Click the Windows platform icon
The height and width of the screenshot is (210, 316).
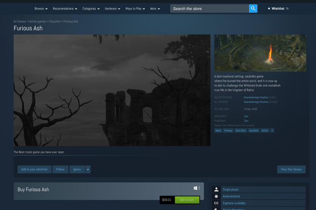[x=195, y=188]
